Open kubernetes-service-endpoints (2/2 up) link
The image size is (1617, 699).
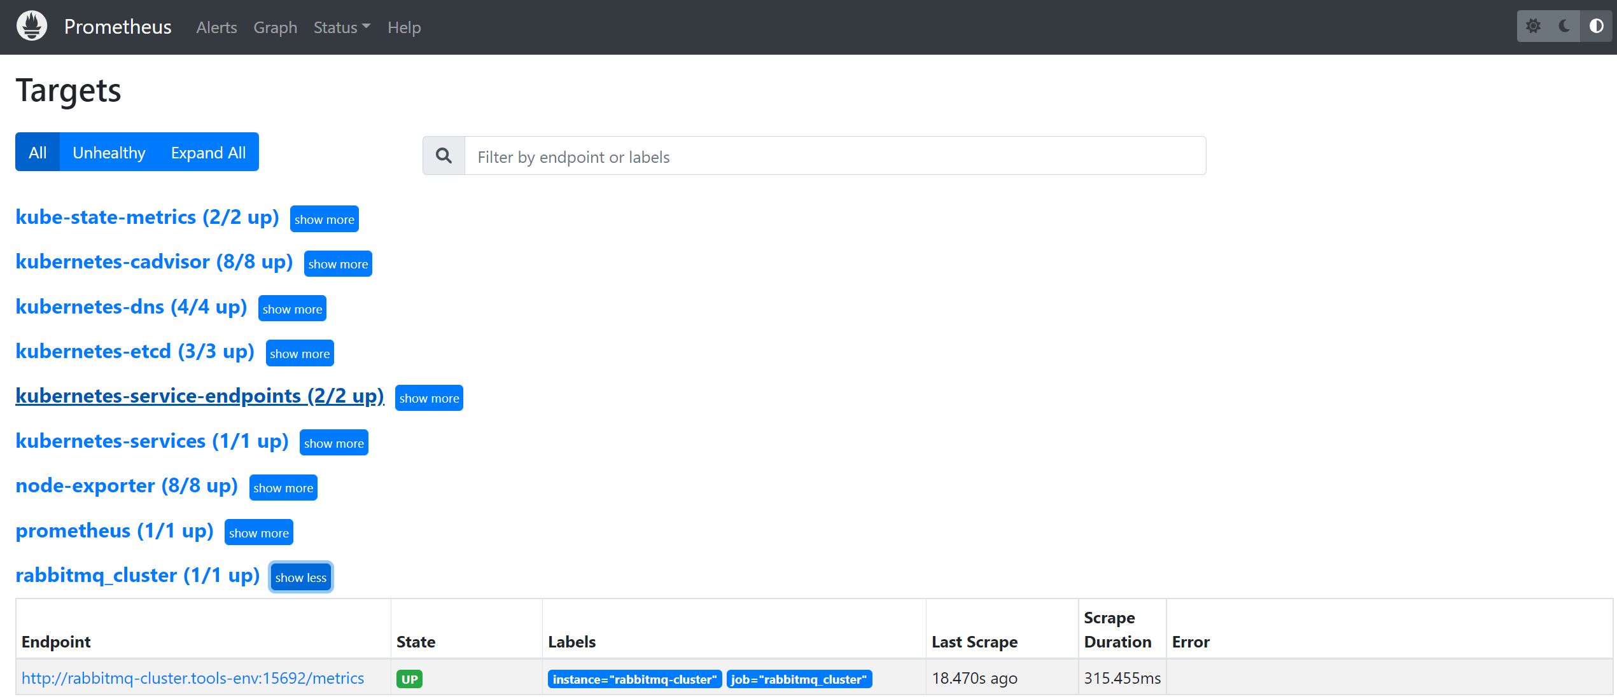point(200,396)
